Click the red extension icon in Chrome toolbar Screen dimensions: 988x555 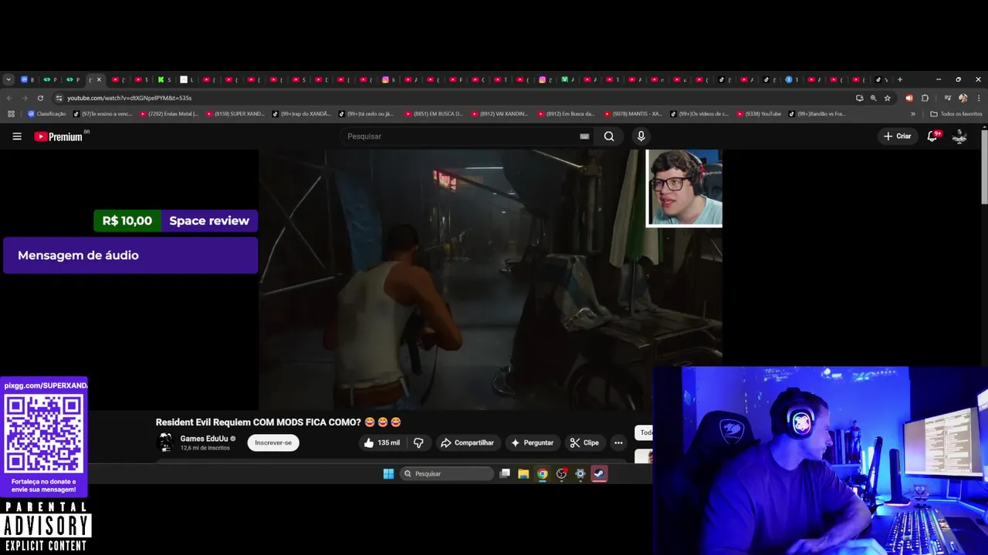[908, 98]
